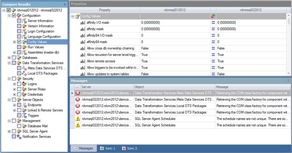292x153 pixels.
Task: Select the Server Objects tree item
Action: pyautogui.click(x=33, y=99)
